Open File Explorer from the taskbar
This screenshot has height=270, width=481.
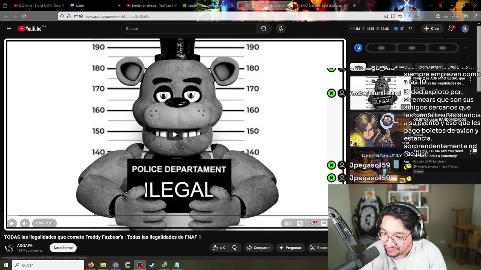click(x=103, y=265)
